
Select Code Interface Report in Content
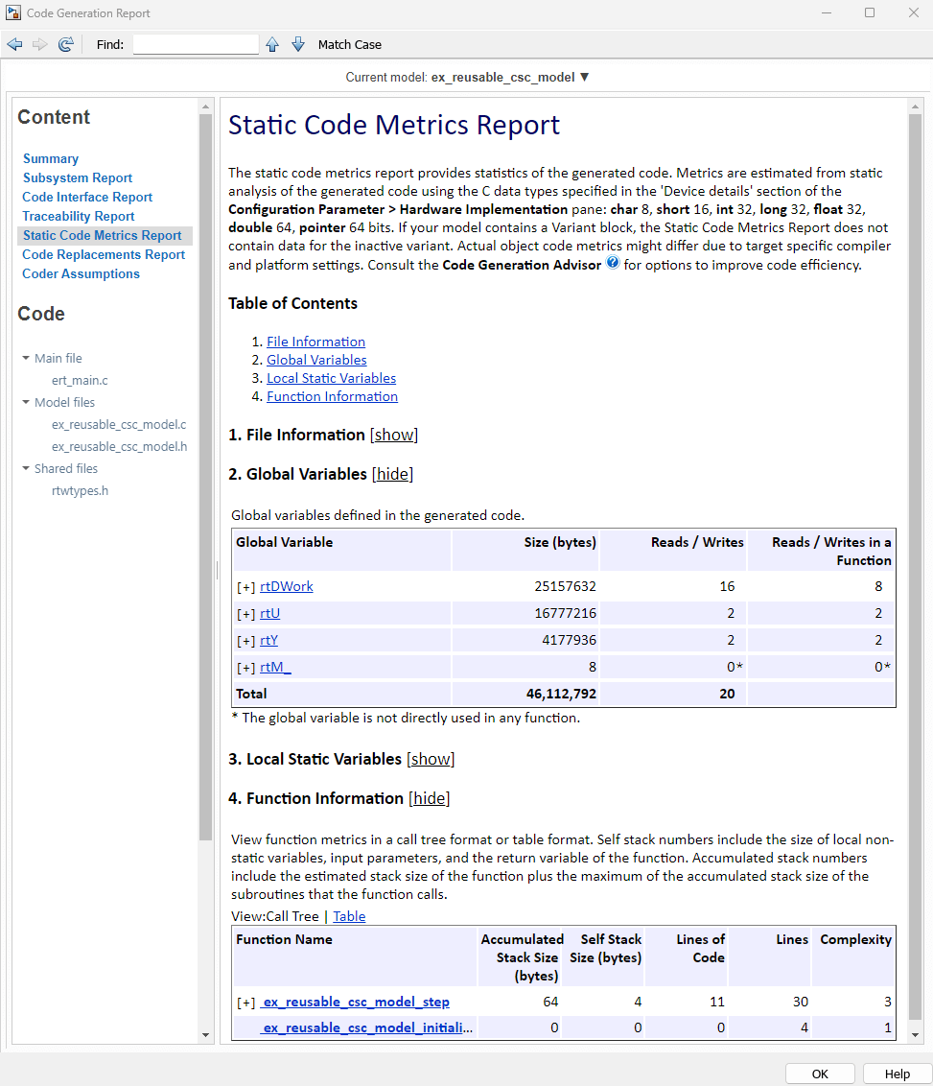tap(87, 198)
